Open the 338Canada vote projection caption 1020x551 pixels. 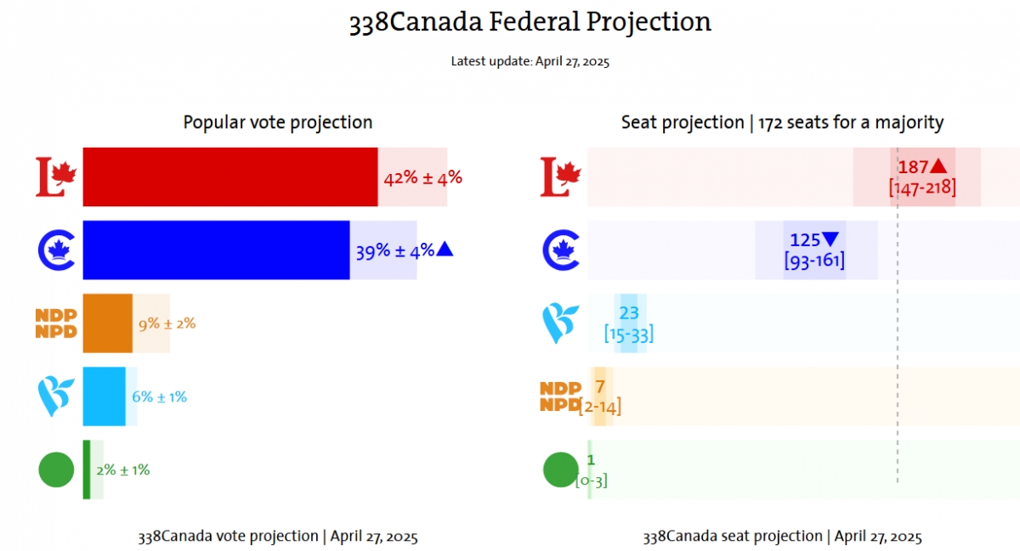[278, 537]
